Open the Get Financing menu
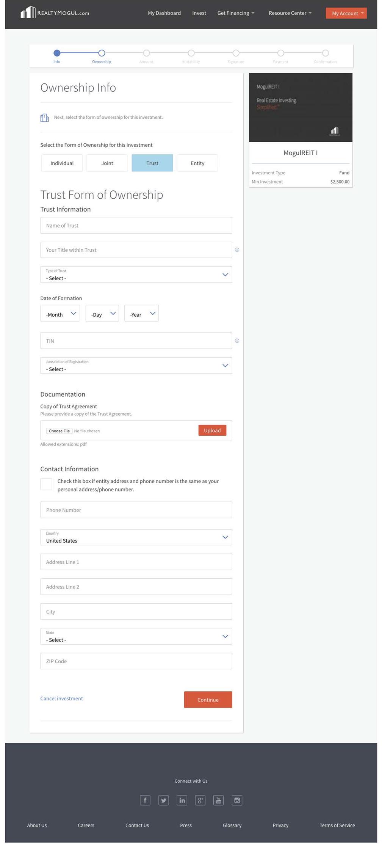 (236, 13)
